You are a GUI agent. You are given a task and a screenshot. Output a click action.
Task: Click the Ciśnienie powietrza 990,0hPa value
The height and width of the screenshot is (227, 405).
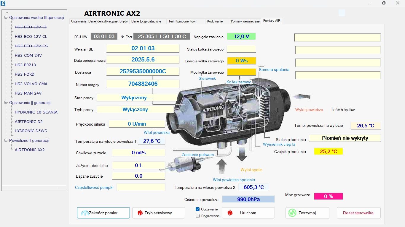point(248,199)
